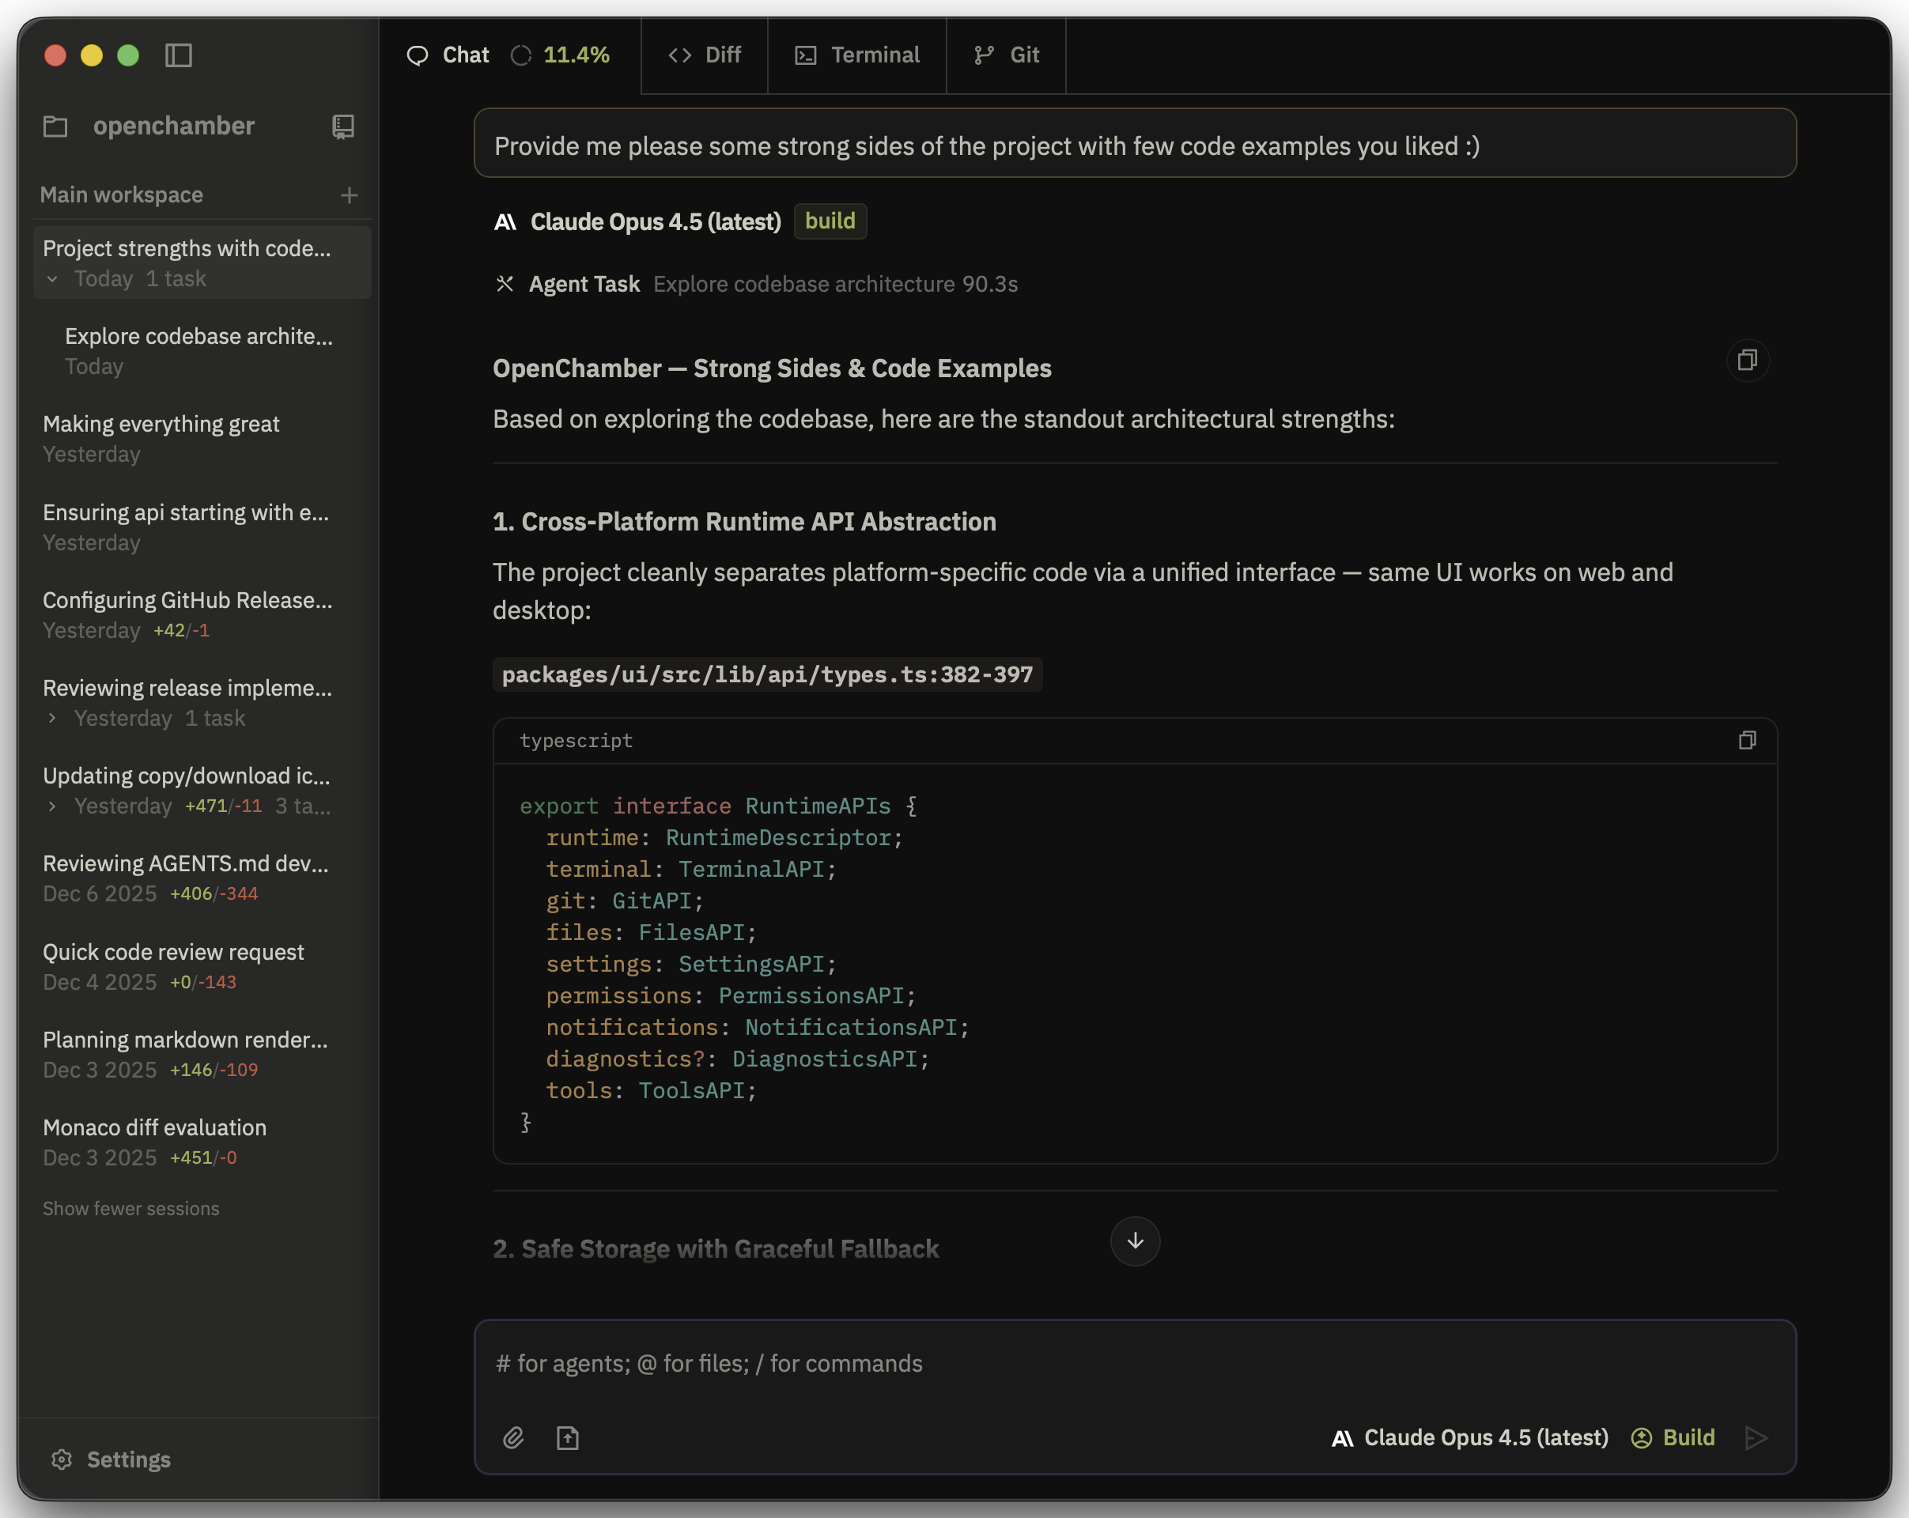Open the Build agent mode selector

[x=1673, y=1438]
